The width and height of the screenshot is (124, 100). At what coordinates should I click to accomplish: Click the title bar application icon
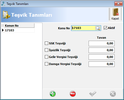[3, 4]
